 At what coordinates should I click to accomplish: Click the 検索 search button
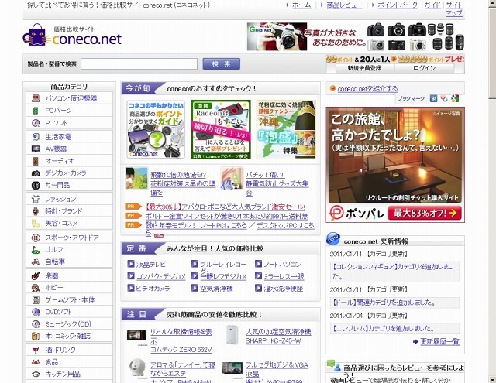point(222,63)
